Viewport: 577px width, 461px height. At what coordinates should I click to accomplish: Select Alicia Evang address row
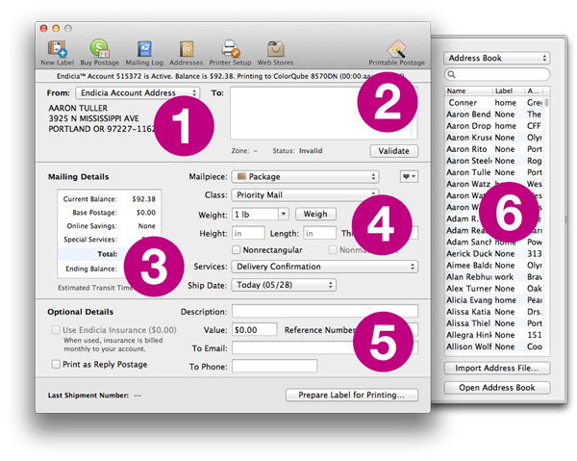pos(494,300)
